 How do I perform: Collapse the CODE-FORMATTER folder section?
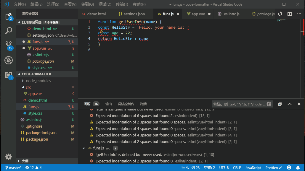click(47, 74)
